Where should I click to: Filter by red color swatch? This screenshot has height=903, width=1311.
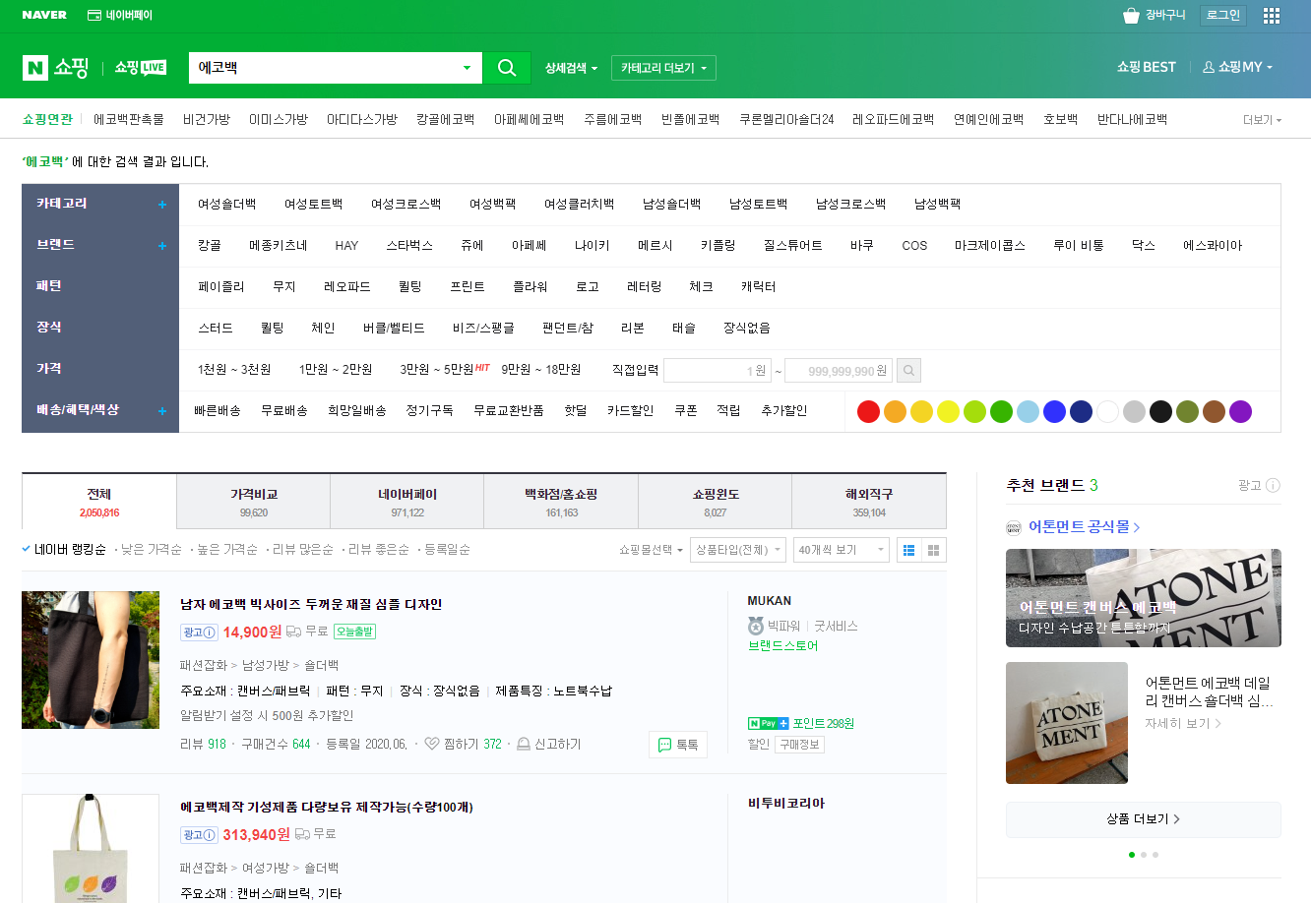click(868, 412)
